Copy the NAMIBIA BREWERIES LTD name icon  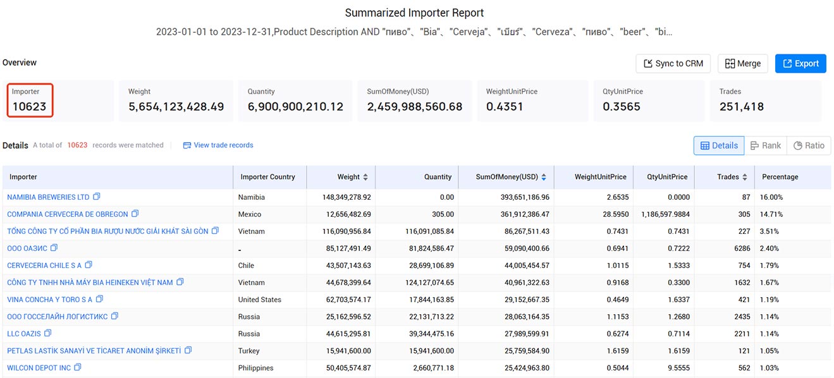point(97,197)
